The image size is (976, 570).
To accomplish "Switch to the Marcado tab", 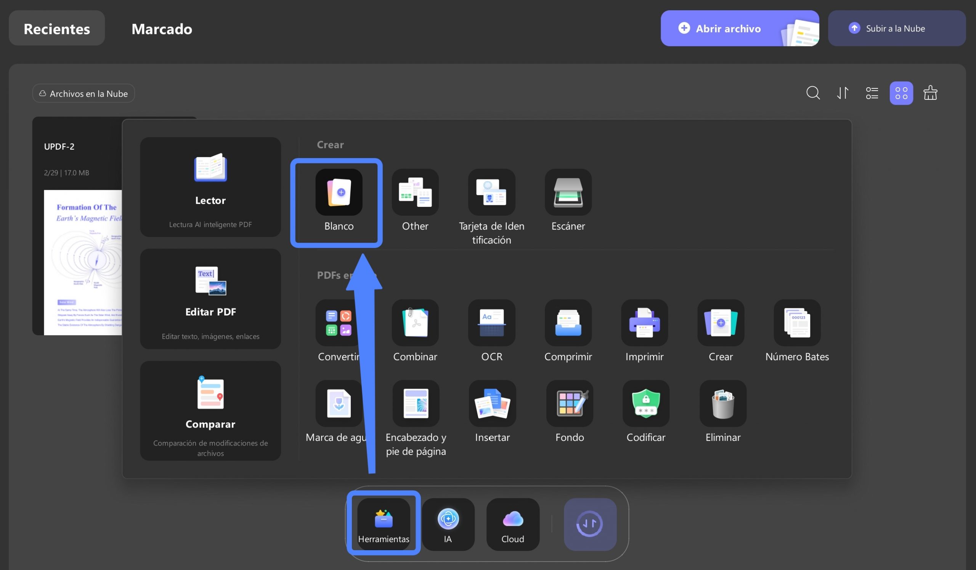I will [162, 29].
